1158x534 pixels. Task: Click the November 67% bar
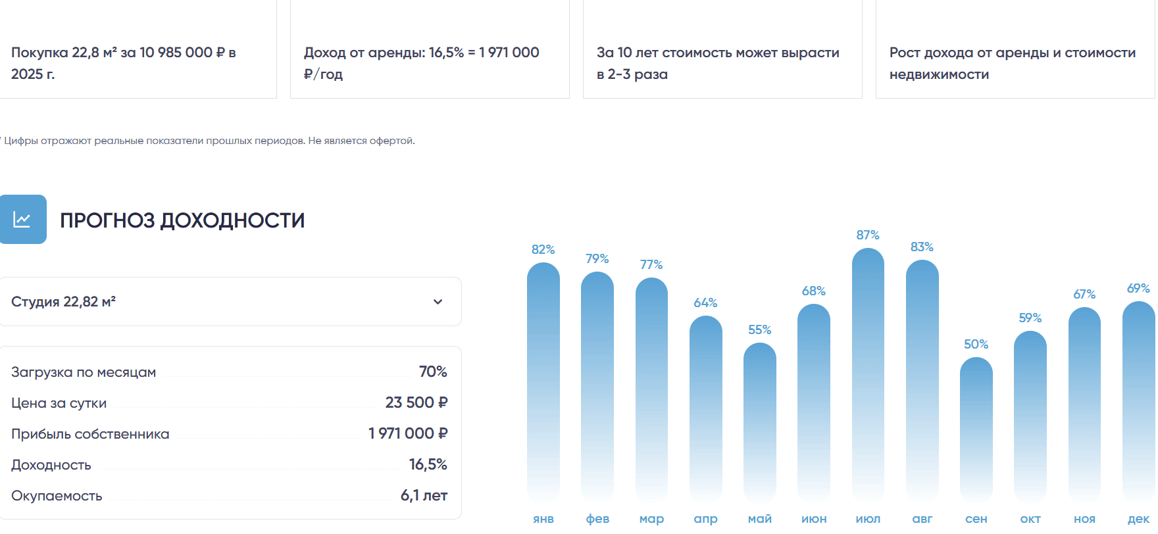coord(1084,404)
